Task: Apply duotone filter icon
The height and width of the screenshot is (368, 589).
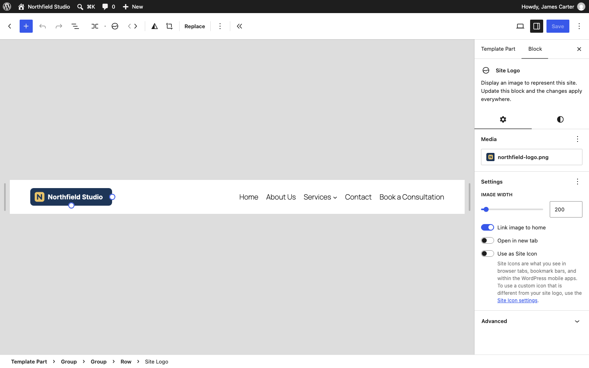Action: (155, 26)
